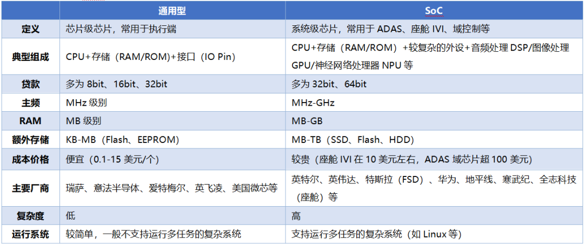Click the 主要厂商 row label
The image size is (584, 245).
pos(30,188)
